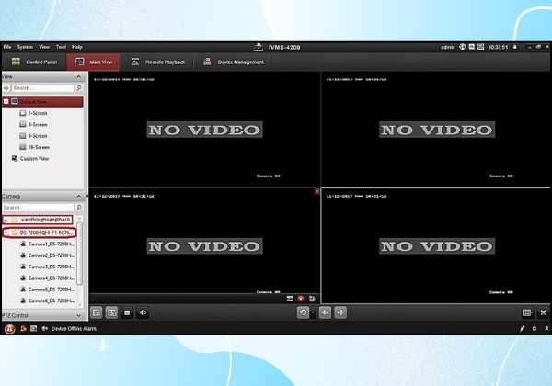The height and width of the screenshot is (386, 552).
Task: Switch to the Main View tab
Action: [93, 62]
